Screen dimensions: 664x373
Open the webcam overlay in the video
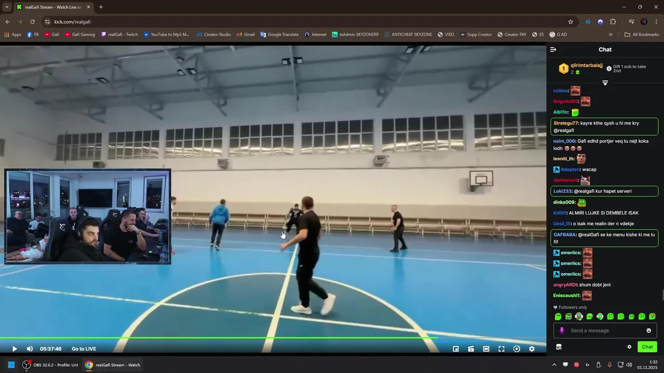click(88, 217)
